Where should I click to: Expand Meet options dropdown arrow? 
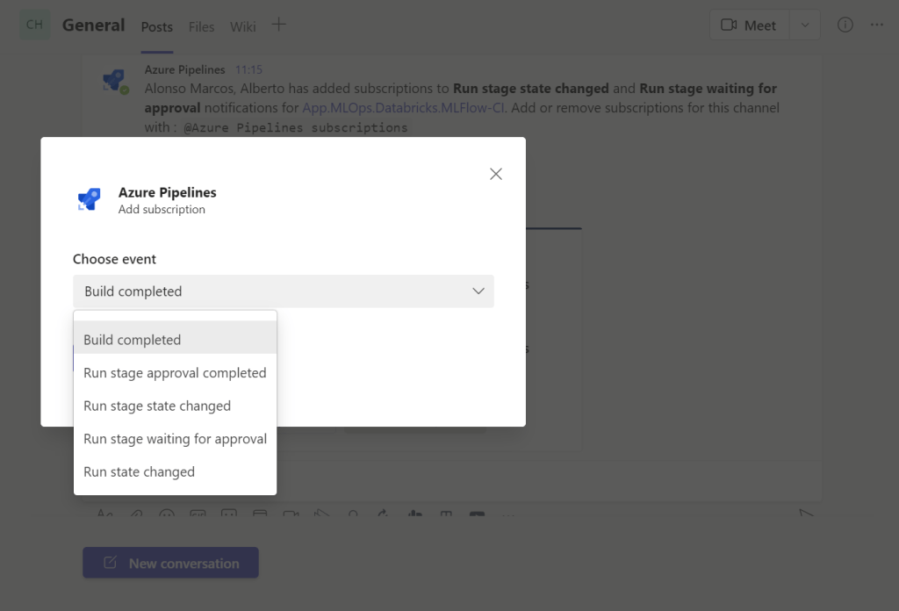(x=805, y=25)
